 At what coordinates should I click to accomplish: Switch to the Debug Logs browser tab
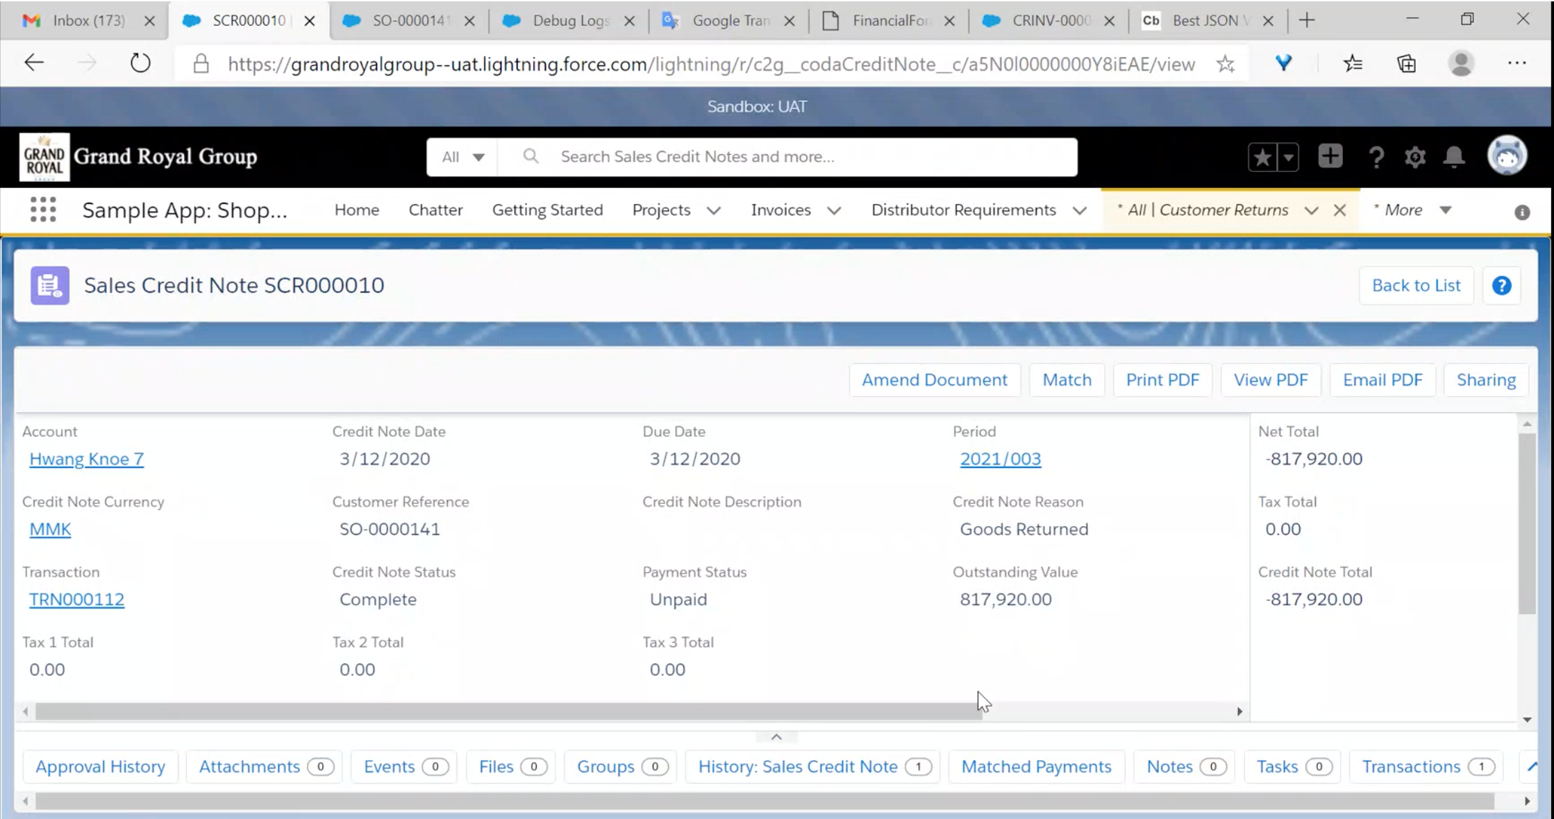pyautogui.click(x=569, y=21)
